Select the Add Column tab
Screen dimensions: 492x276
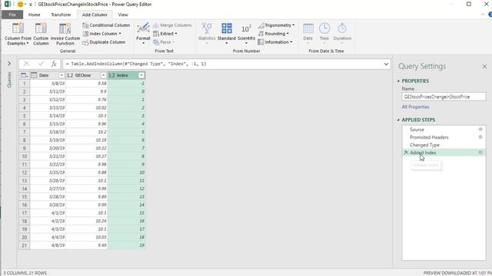pos(95,15)
